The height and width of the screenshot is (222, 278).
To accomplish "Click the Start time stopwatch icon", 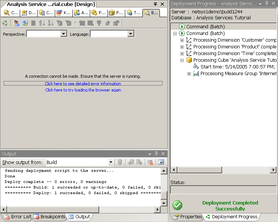I will point(196,67).
